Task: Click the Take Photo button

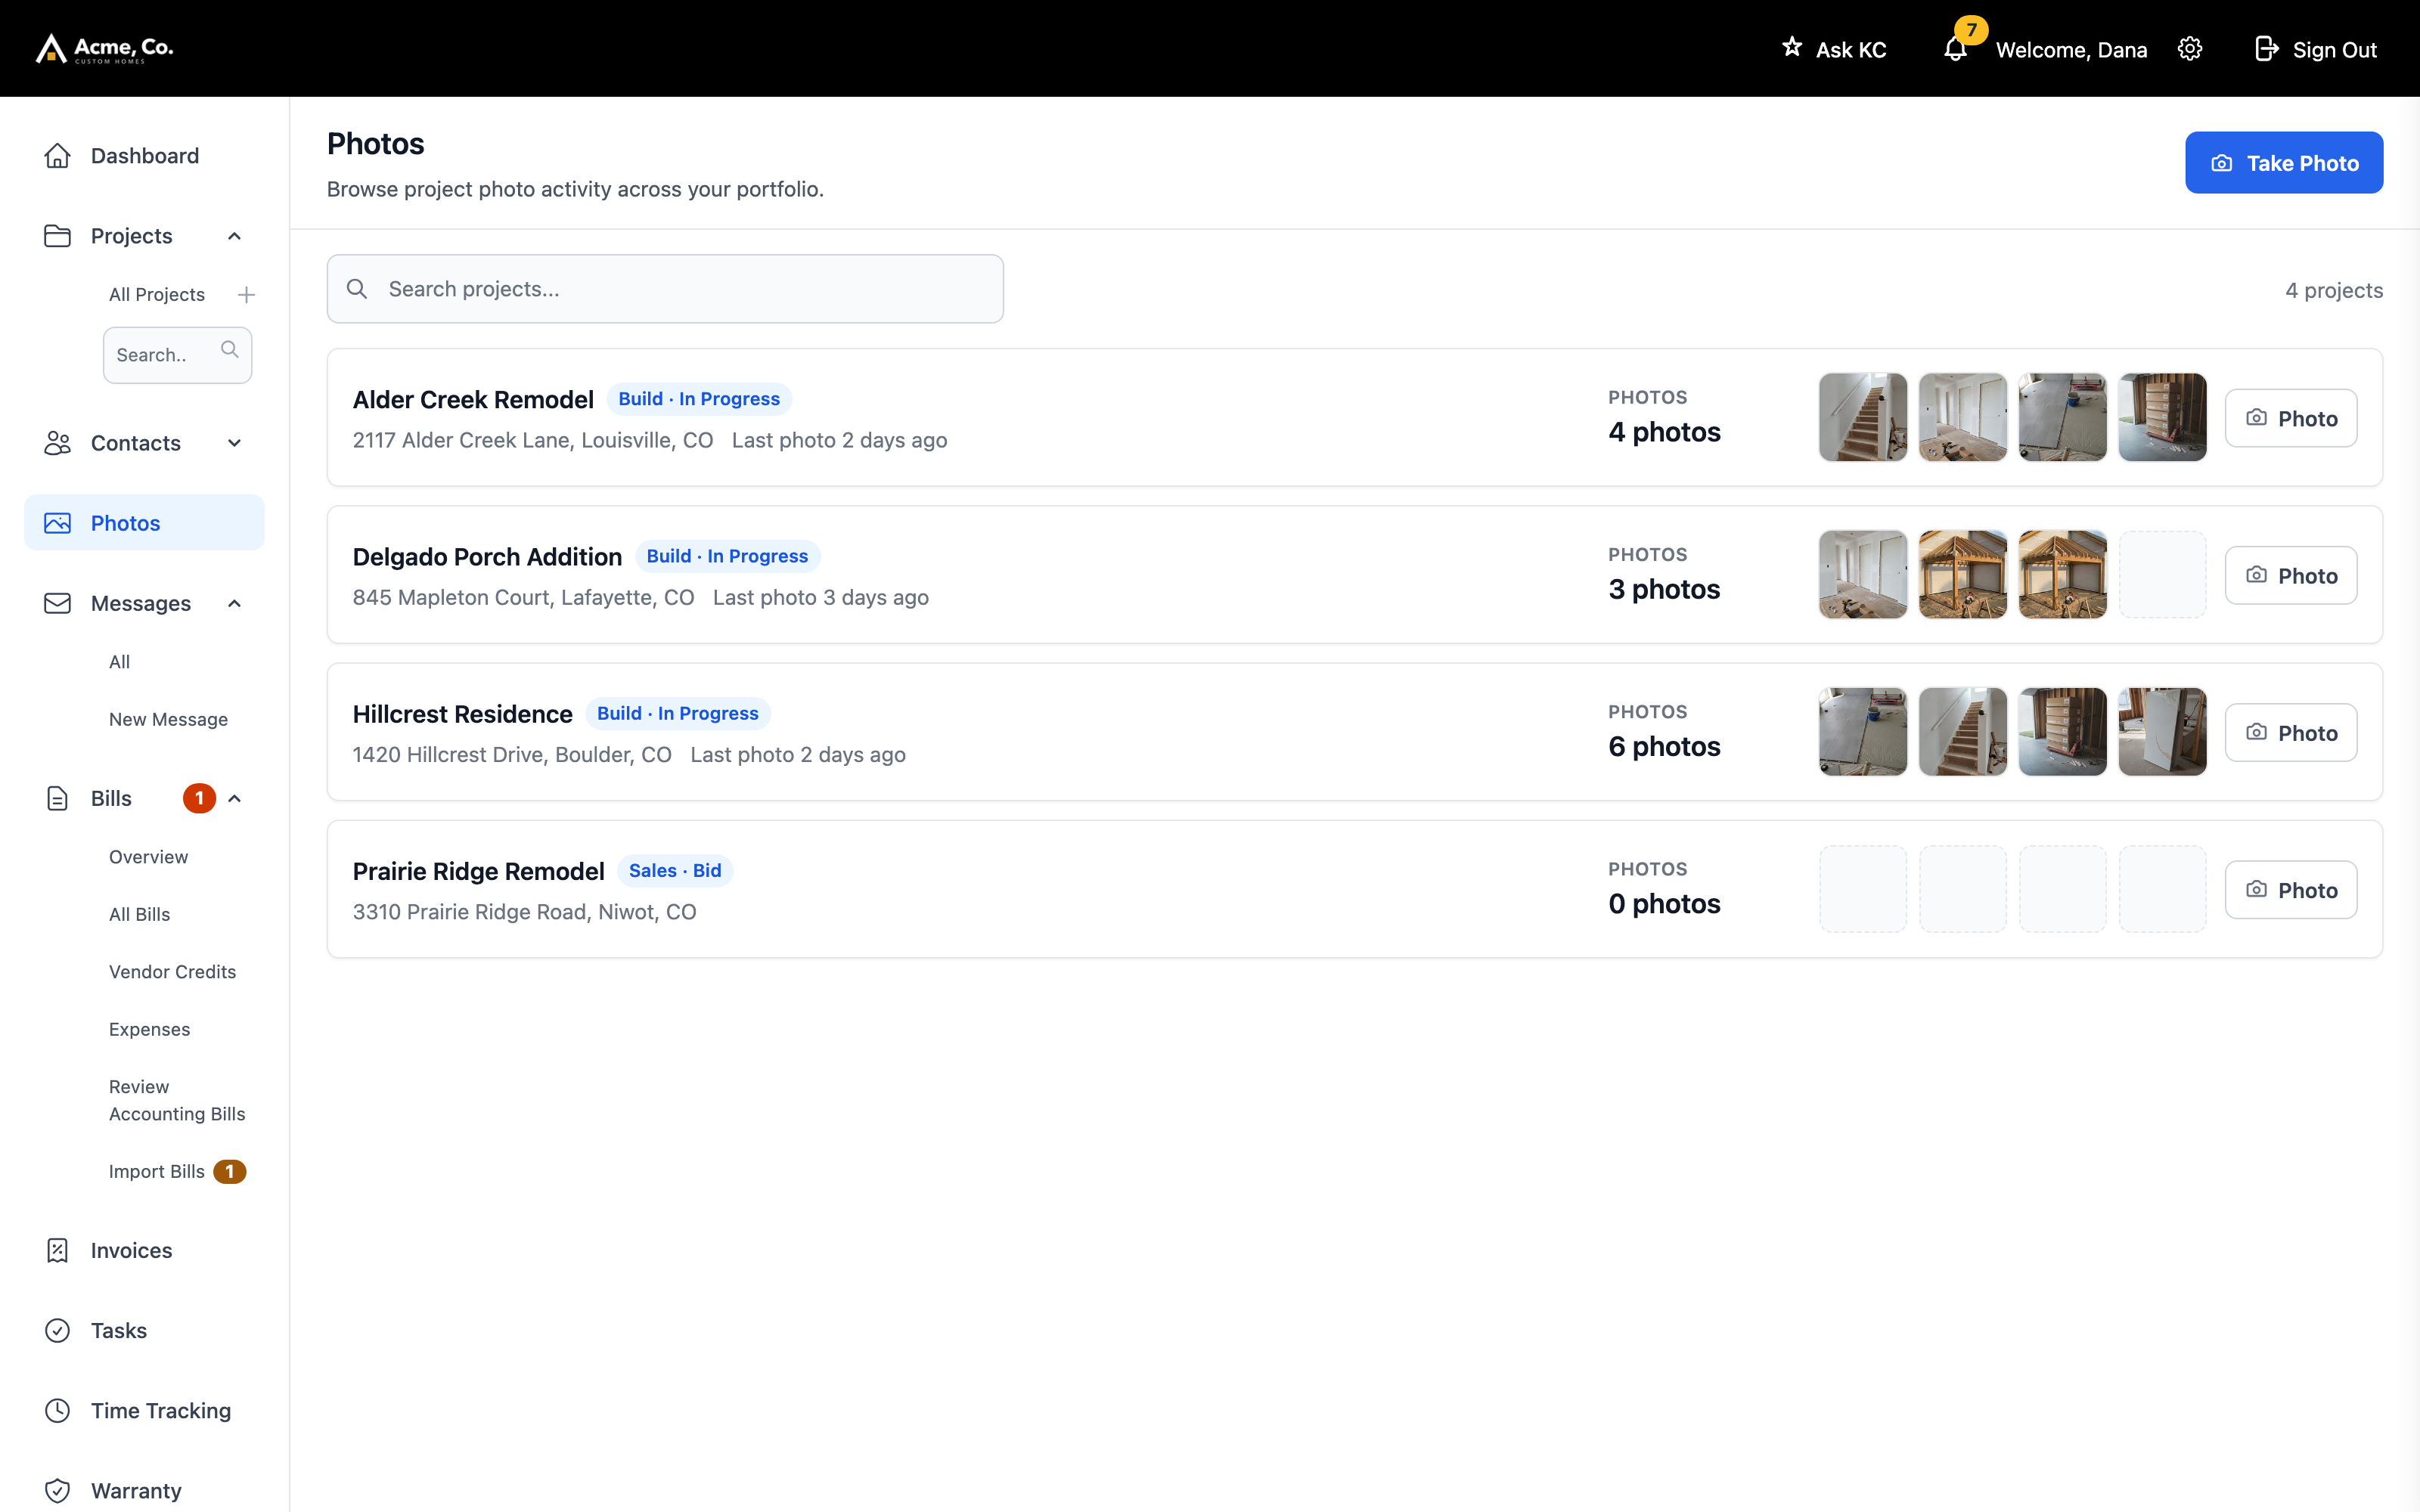Action: (x=2284, y=163)
